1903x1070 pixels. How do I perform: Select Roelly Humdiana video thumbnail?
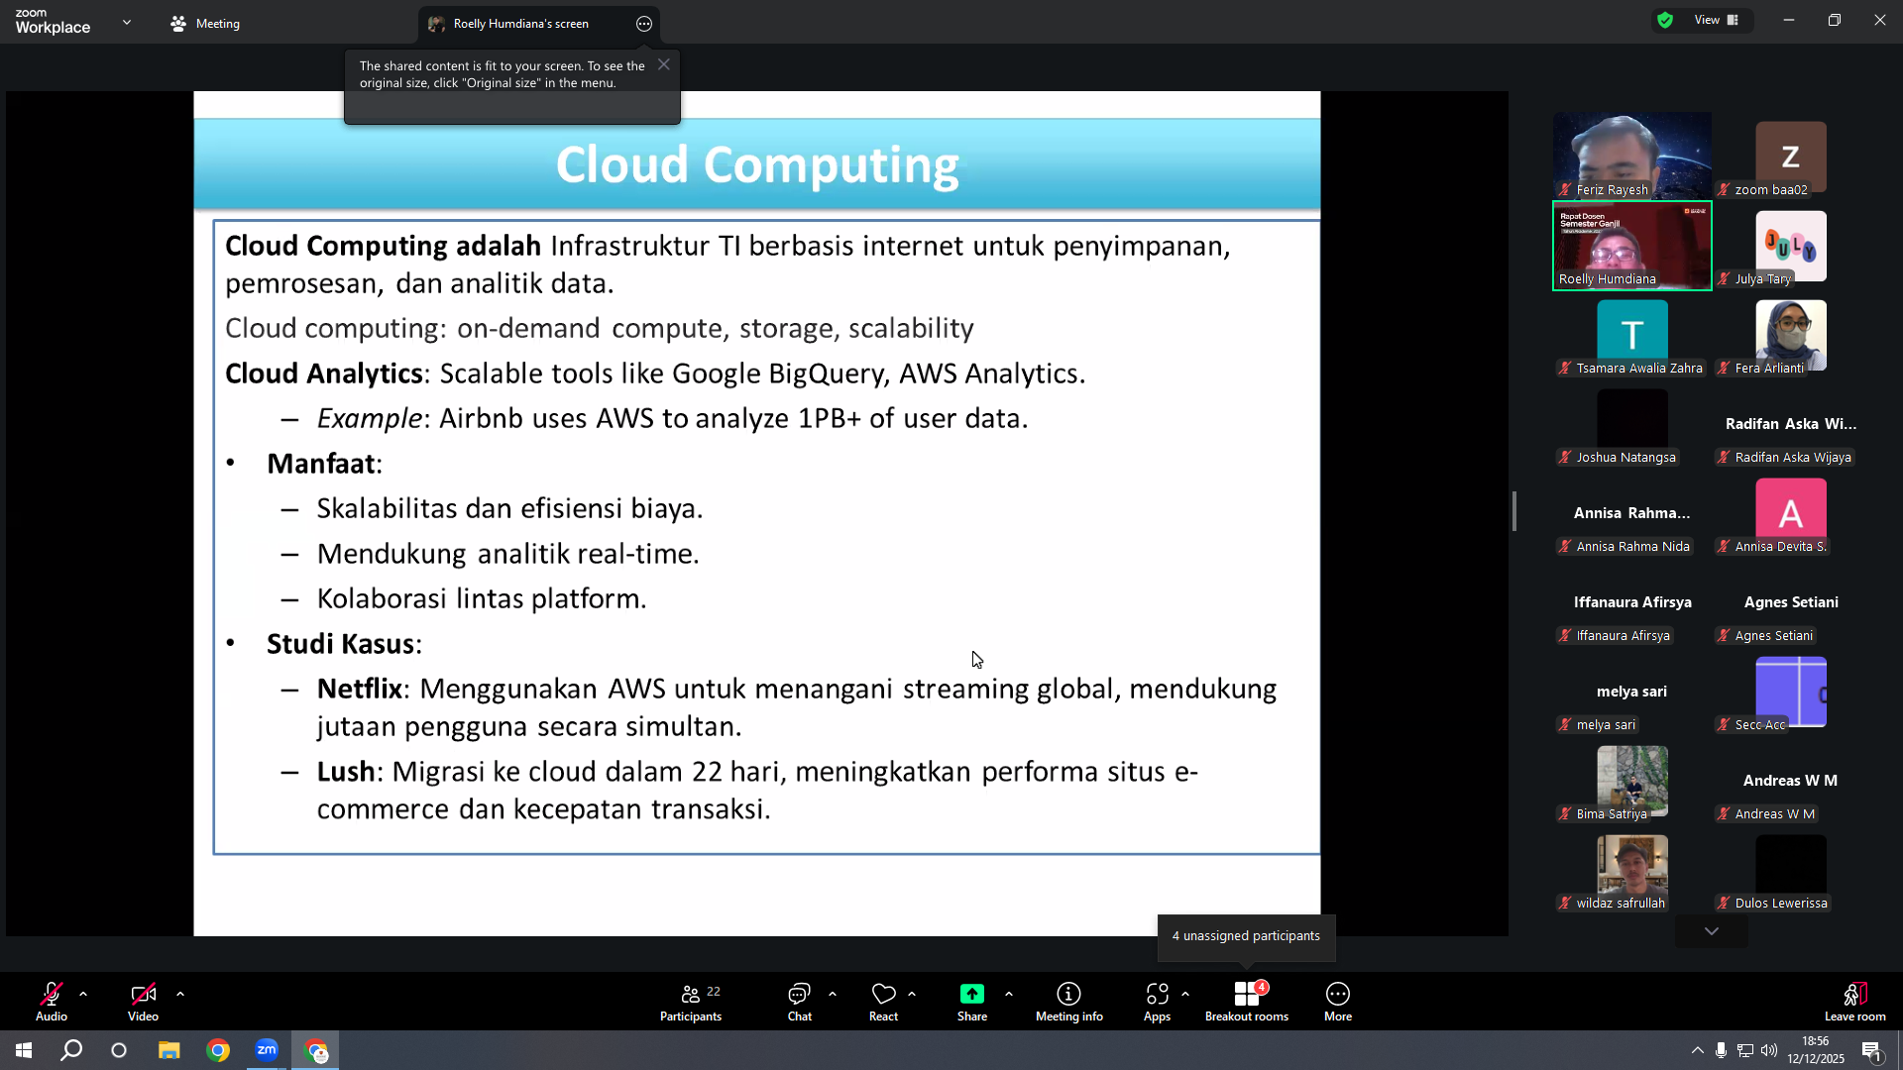pyautogui.click(x=1632, y=245)
